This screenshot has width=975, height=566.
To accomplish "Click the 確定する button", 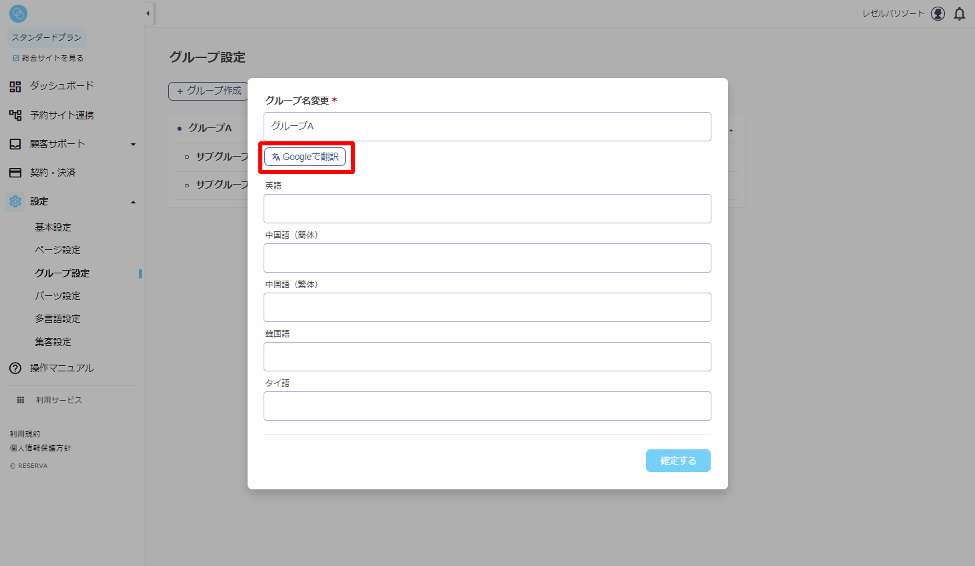I will point(678,461).
